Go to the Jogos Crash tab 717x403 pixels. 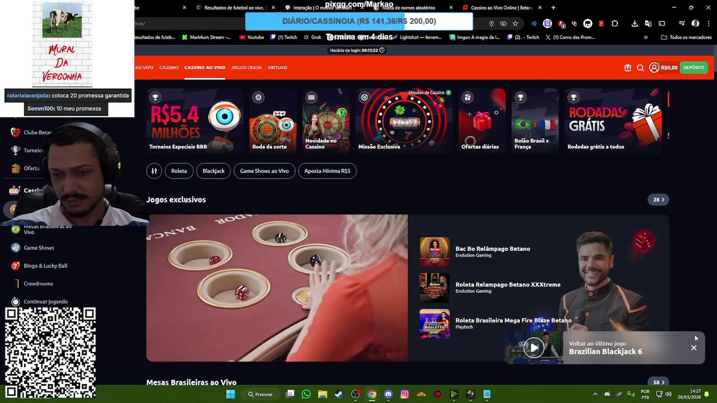(x=246, y=68)
